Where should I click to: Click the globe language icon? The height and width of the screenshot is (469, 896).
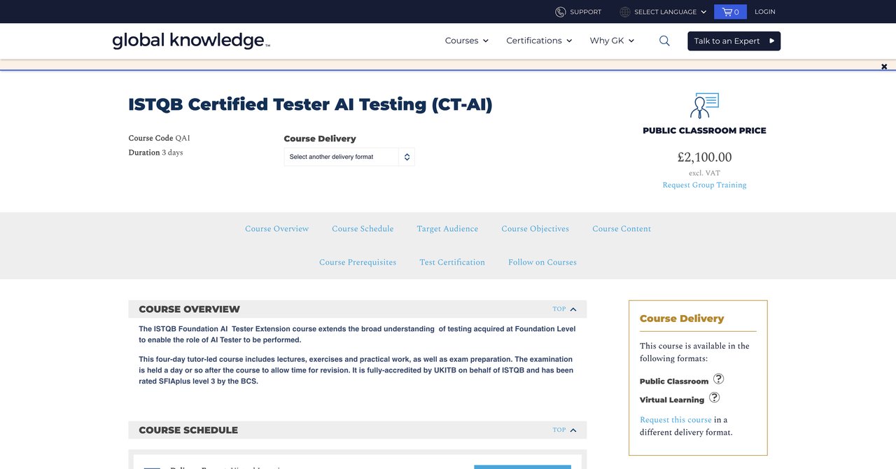pos(625,12)
